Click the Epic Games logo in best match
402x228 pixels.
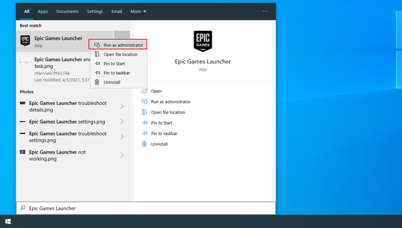coord(25,41)
